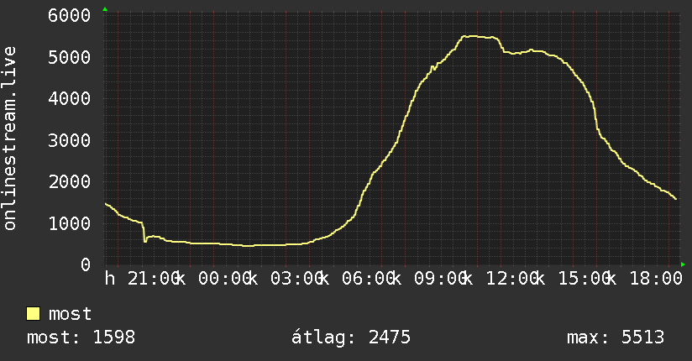Viewport: 692px width, 361px height.
Task: Click the 00:00 time axis label
Action: (225, 279)
